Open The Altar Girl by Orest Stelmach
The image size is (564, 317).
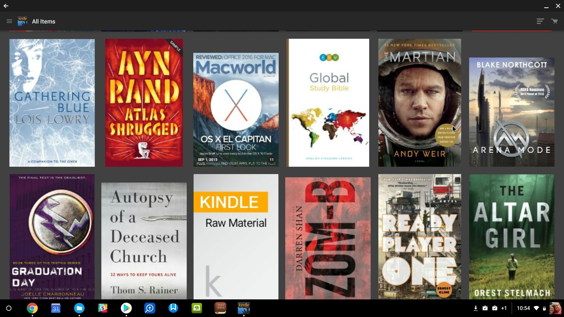512,237
